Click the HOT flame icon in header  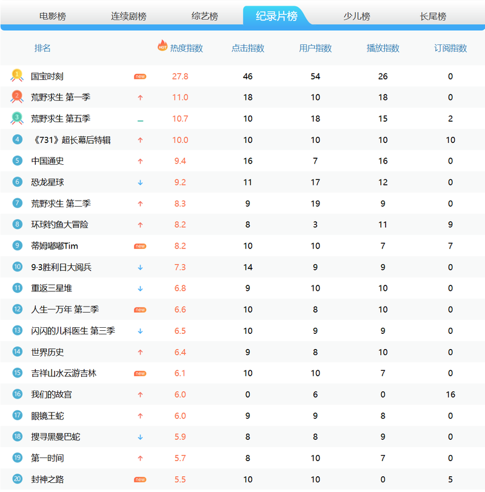162,45
